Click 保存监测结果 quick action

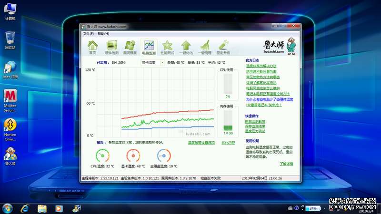tap(255, 126)
